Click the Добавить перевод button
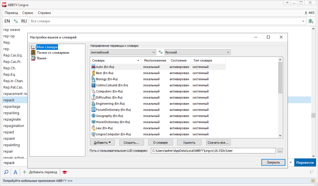This screenshot has width=318, height=186. 40,172
